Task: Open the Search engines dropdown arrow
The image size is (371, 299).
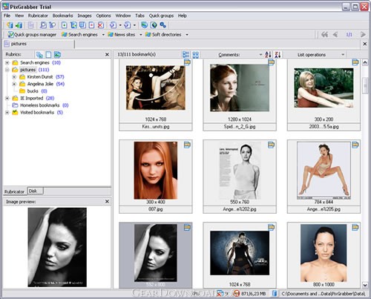Action: point(103,35)
